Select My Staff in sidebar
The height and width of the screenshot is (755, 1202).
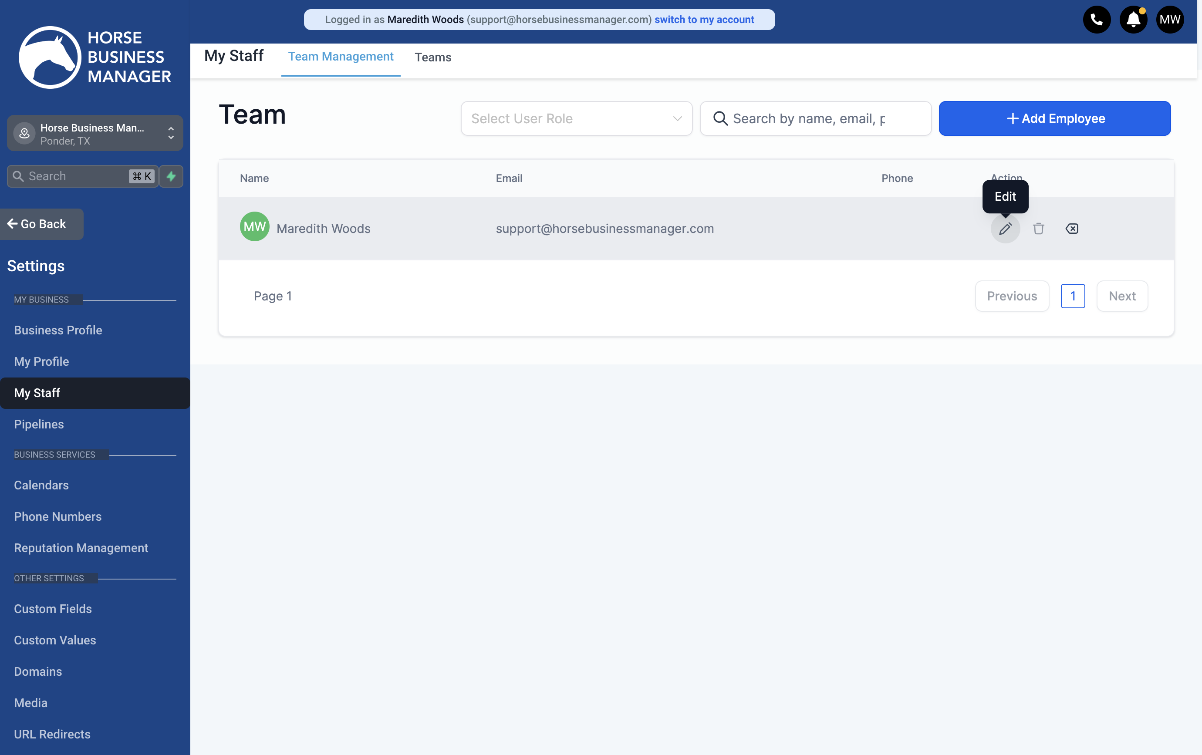pos(95,393)
